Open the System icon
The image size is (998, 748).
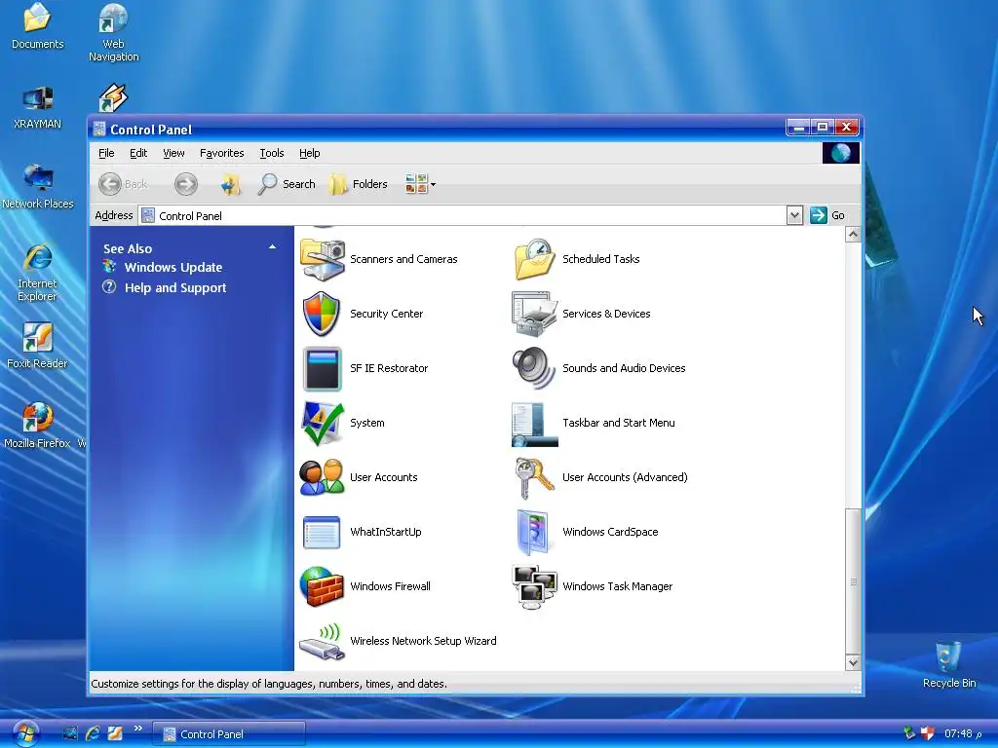point(322,423)
